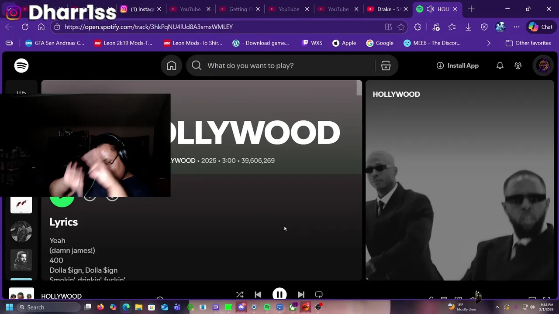Skip to next track
The height and width of the screenshot is (314, 559).
301,295
